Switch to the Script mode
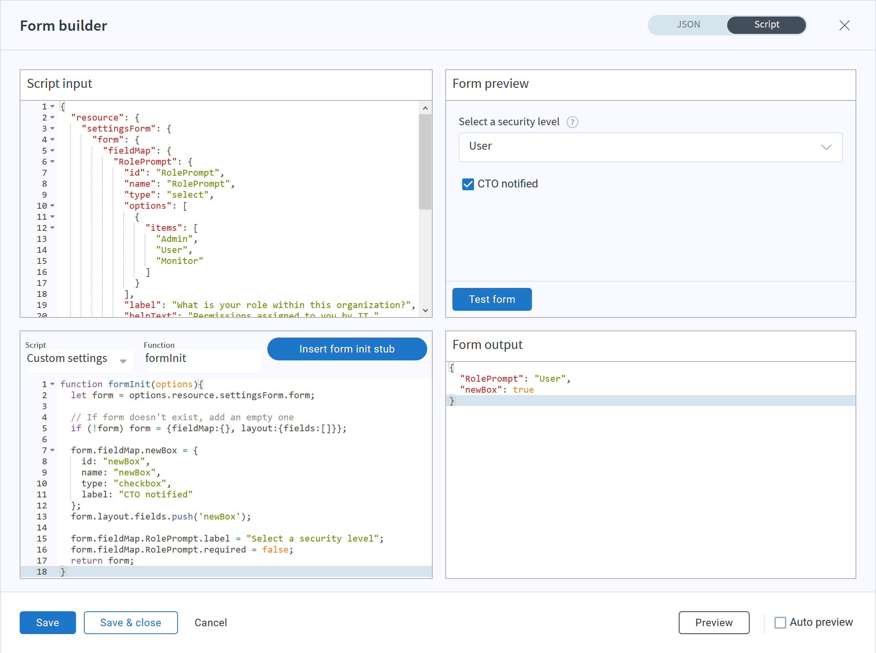Screen dimensions: 876x653 766,25
